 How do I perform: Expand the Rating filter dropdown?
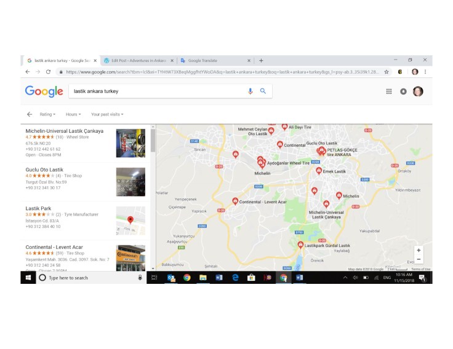47,114
